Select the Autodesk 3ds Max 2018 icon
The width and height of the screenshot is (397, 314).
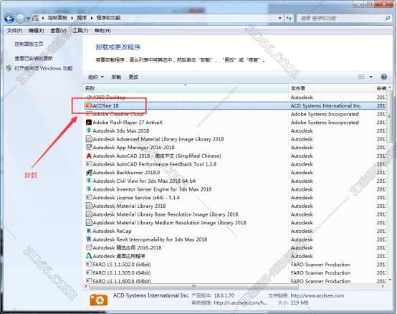[89, 130]
